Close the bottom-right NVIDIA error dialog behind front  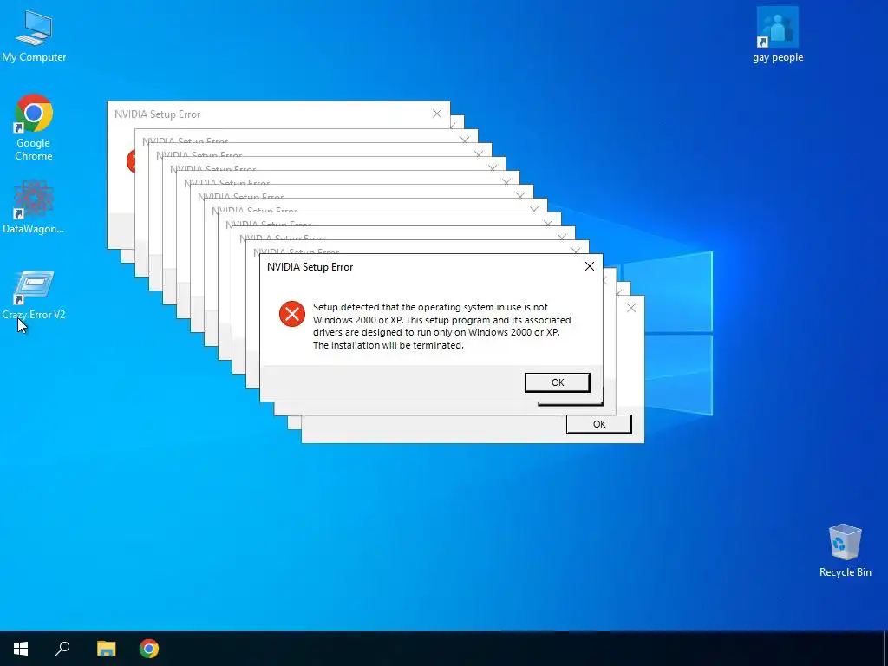coord(631,308)
